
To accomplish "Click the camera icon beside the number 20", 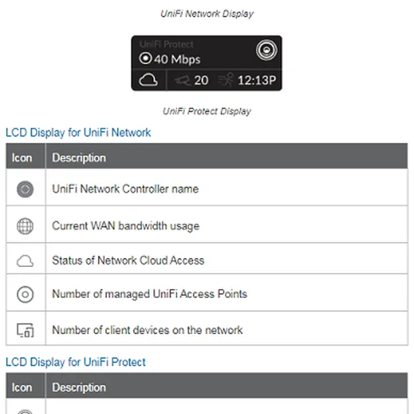I will pos(183,80).
